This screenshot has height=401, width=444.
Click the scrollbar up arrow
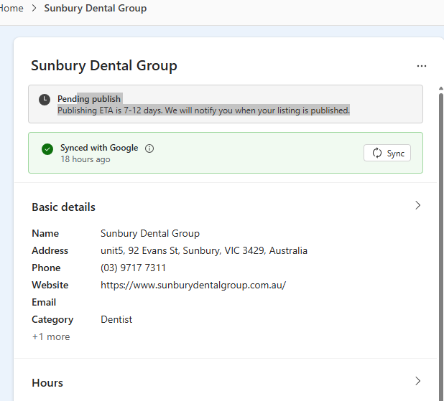pyautogui.click(x=441, y=88)
